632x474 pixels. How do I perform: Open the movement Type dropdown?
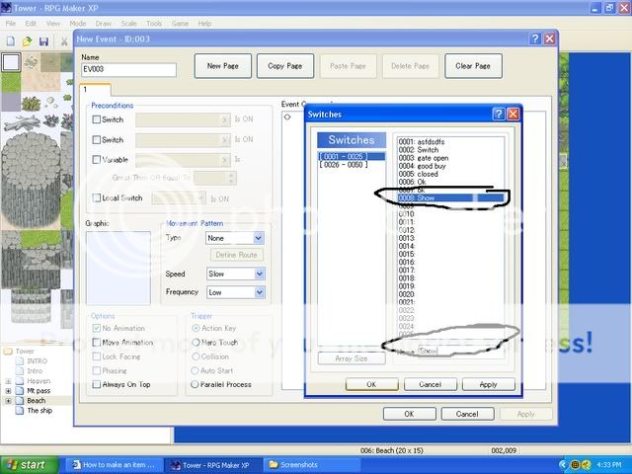tap(235, 238)
